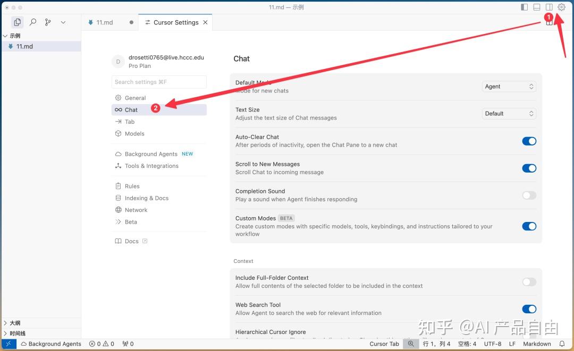This screenshot has height=351, width=574.
Task: Click line and column 行 1, 列 4
Action: (436, 344)
